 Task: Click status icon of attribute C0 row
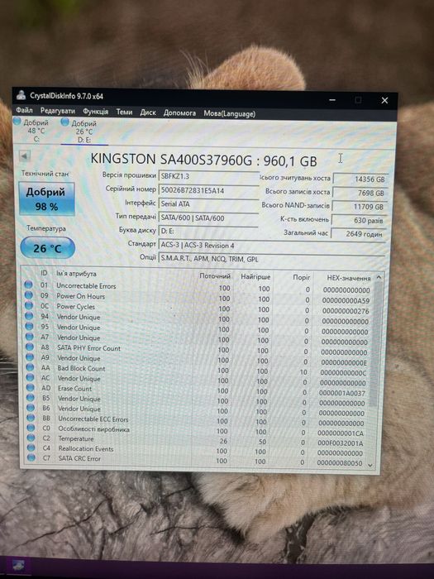(31, 428)
